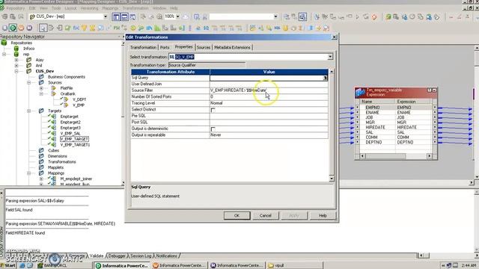Viewport: 479px width, 269px height.
Task: Expand the Anil folder node
Action: [16, 65]
